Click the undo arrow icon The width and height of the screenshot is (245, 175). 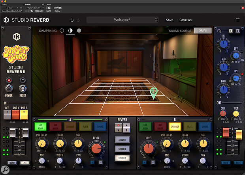point(72,20)
